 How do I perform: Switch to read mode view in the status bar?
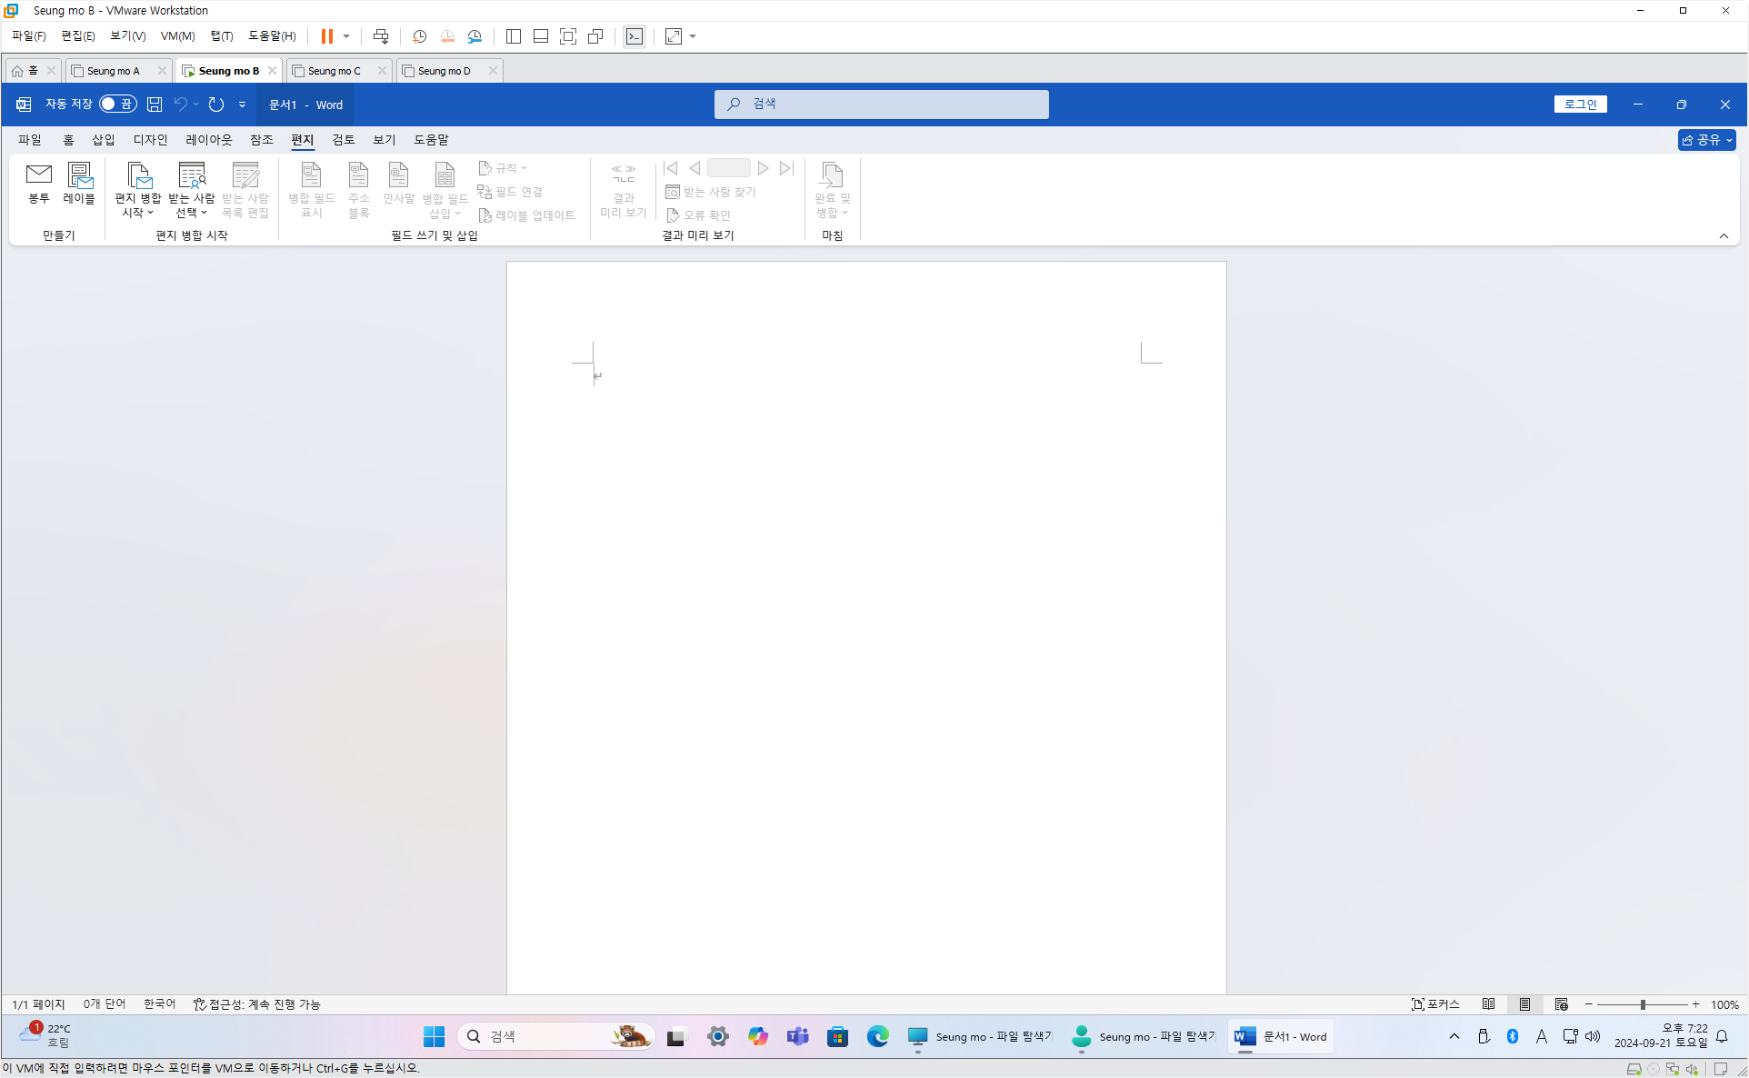pyautogui.click(x=1488, y=1004)
